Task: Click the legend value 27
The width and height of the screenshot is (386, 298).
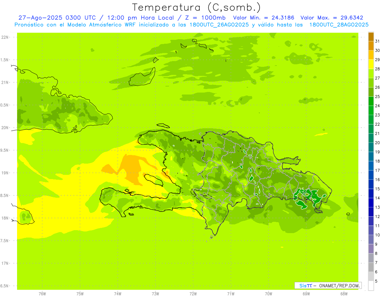Action: coord(378,78)
